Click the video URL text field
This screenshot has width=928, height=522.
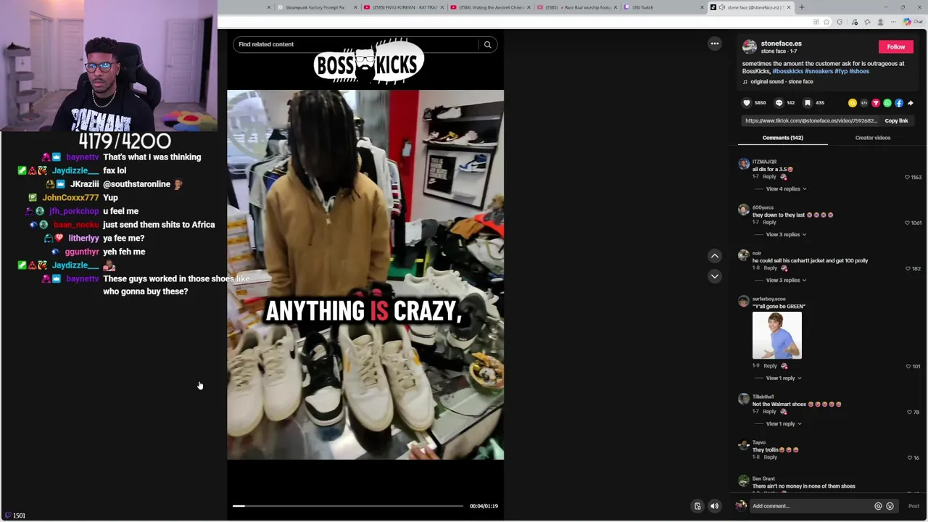(811, 121)
